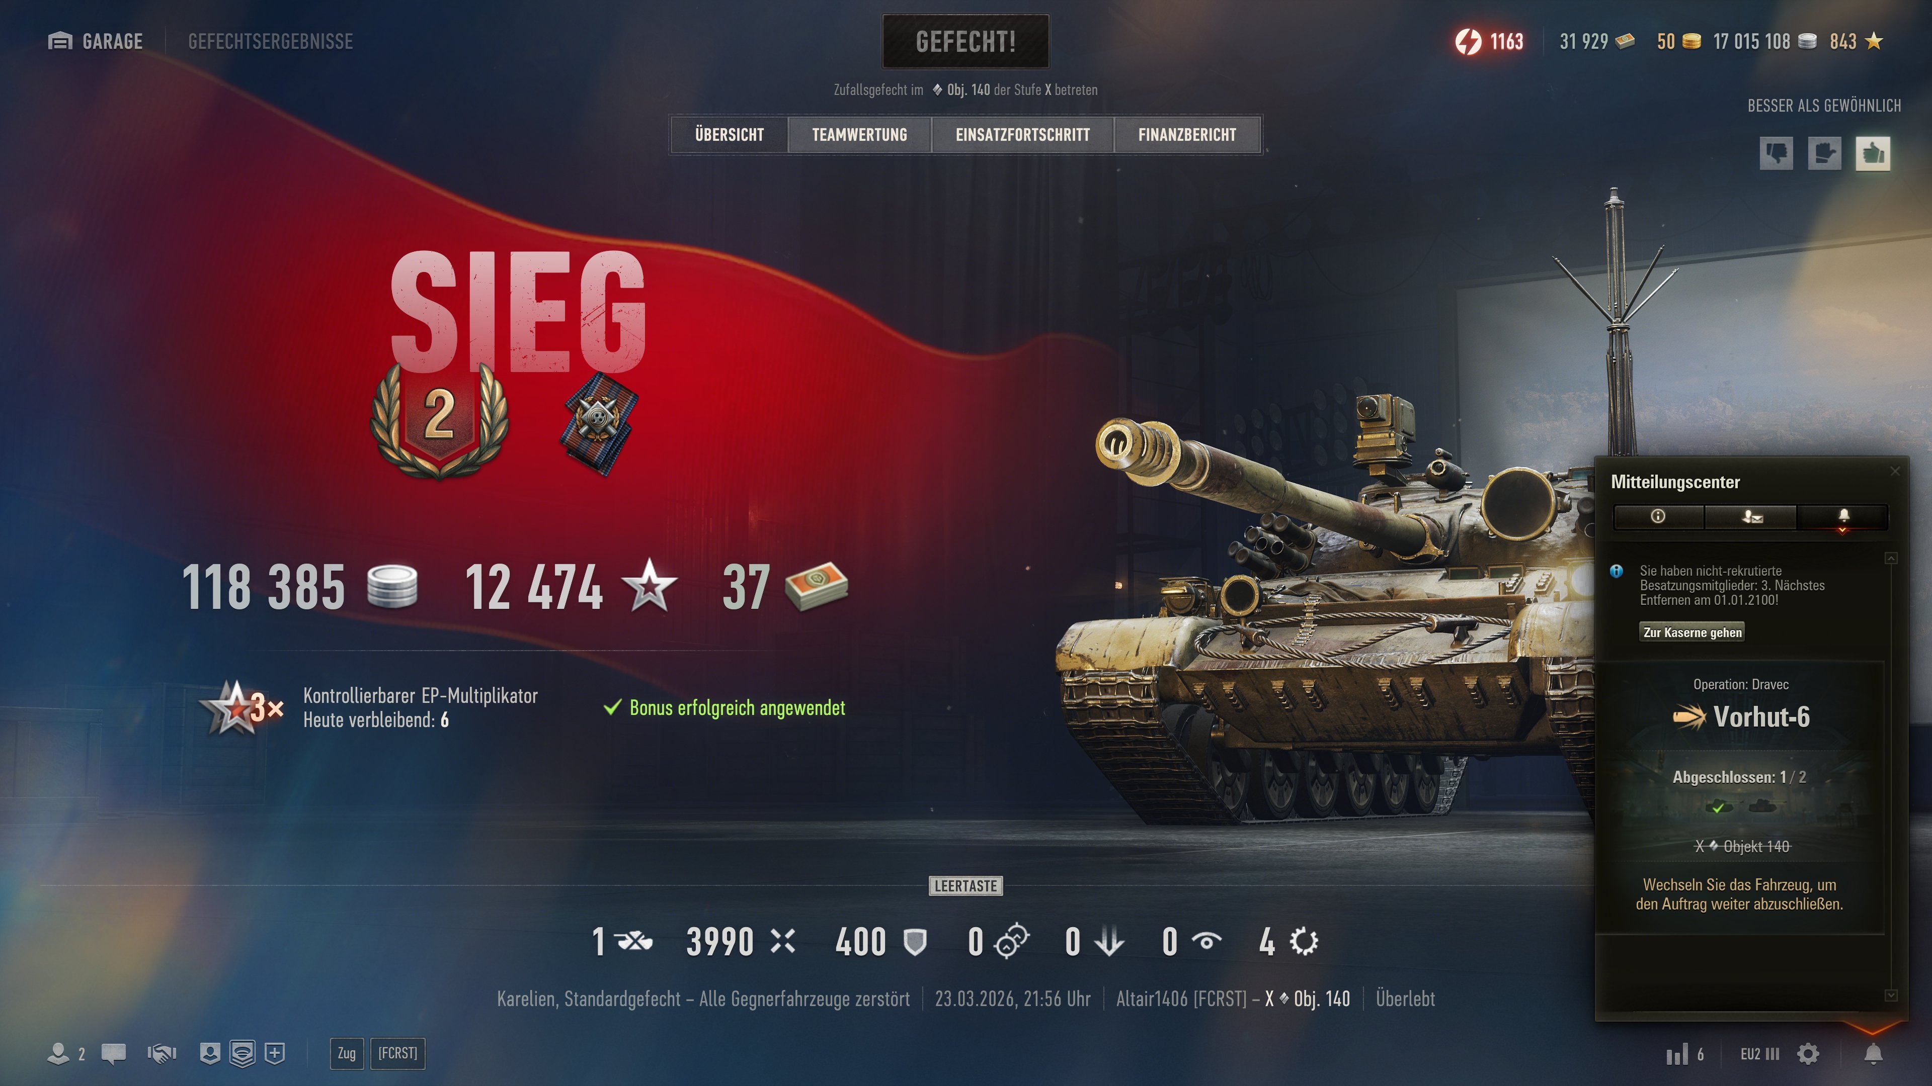Open the medal ribbon achievement icon

(599, 423)
